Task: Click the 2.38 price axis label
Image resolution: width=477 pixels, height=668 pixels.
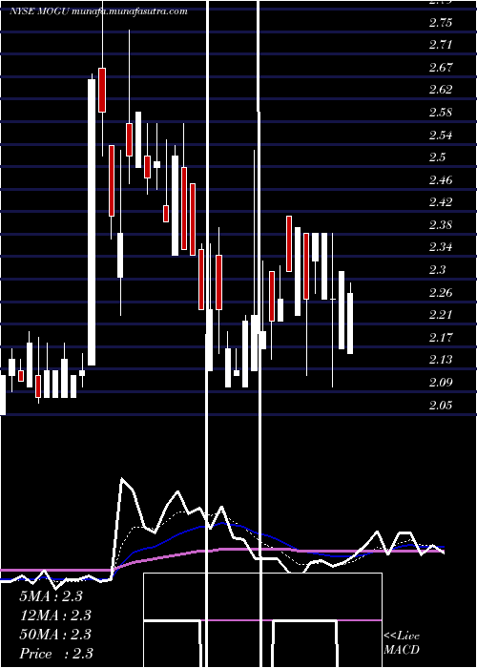Action: [441, 224]
